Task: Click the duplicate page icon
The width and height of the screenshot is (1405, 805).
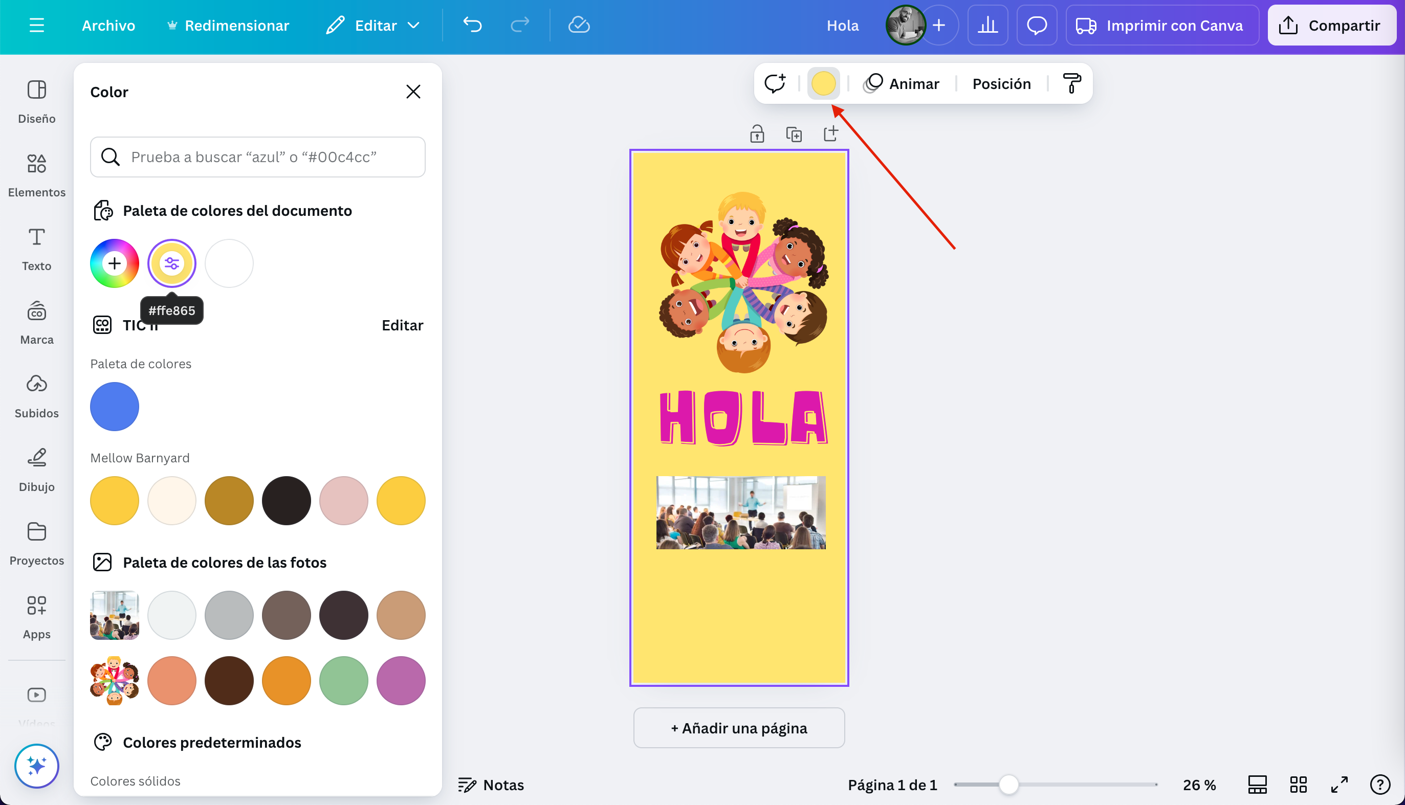Action: (x=794, y=135)
